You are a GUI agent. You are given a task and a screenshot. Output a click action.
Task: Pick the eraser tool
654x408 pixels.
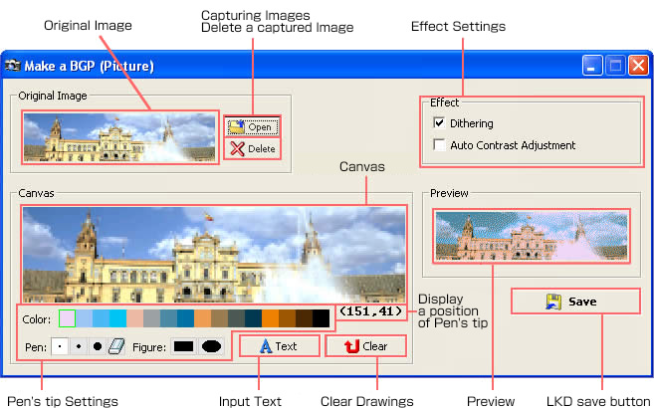click(115, 347)
